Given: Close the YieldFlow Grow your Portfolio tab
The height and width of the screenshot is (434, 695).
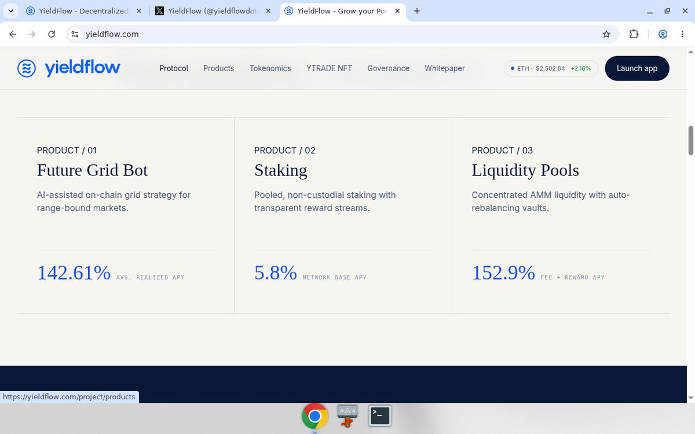Looking at the screenshot, I should click(x=398, y=11).
